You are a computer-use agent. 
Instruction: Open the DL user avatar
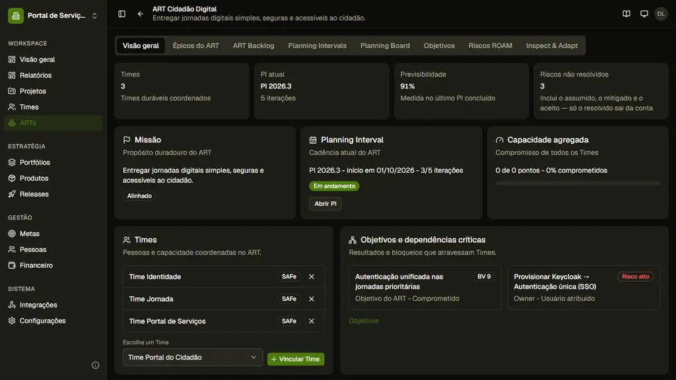pyautogui.click(x=661, y=14)
